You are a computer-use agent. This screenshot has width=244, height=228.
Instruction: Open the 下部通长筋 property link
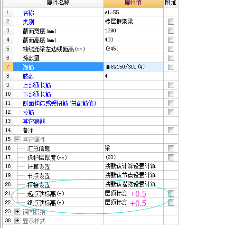click(37, 94)
